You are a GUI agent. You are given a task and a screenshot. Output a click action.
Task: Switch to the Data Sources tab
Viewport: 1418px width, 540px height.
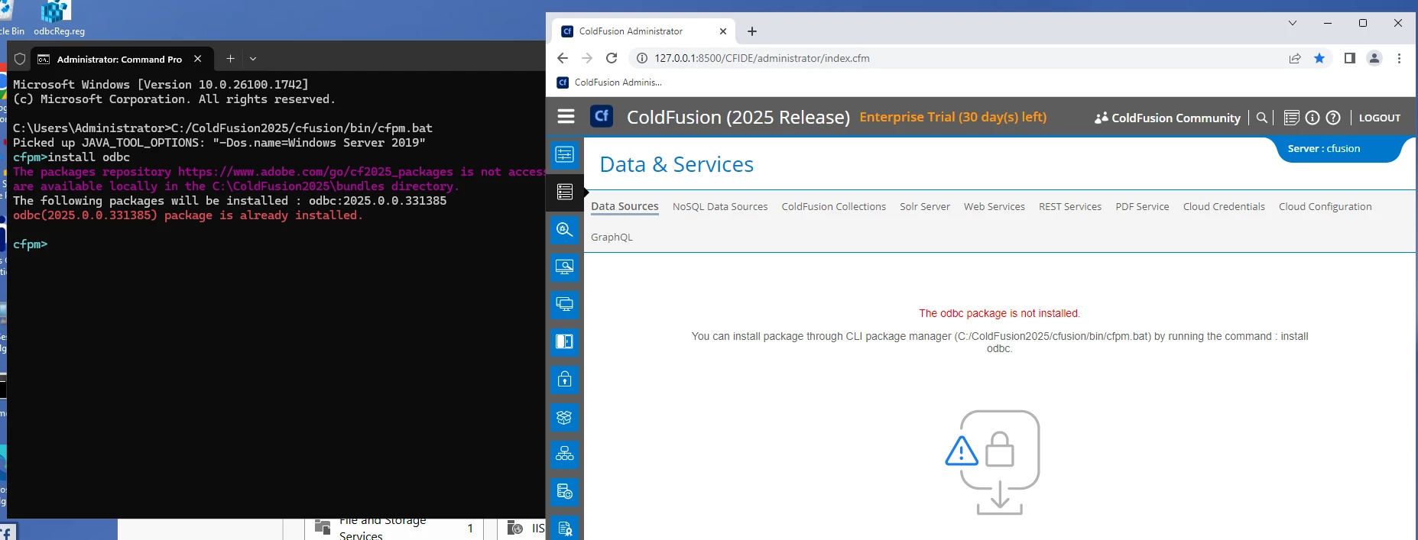pos(625,206)
